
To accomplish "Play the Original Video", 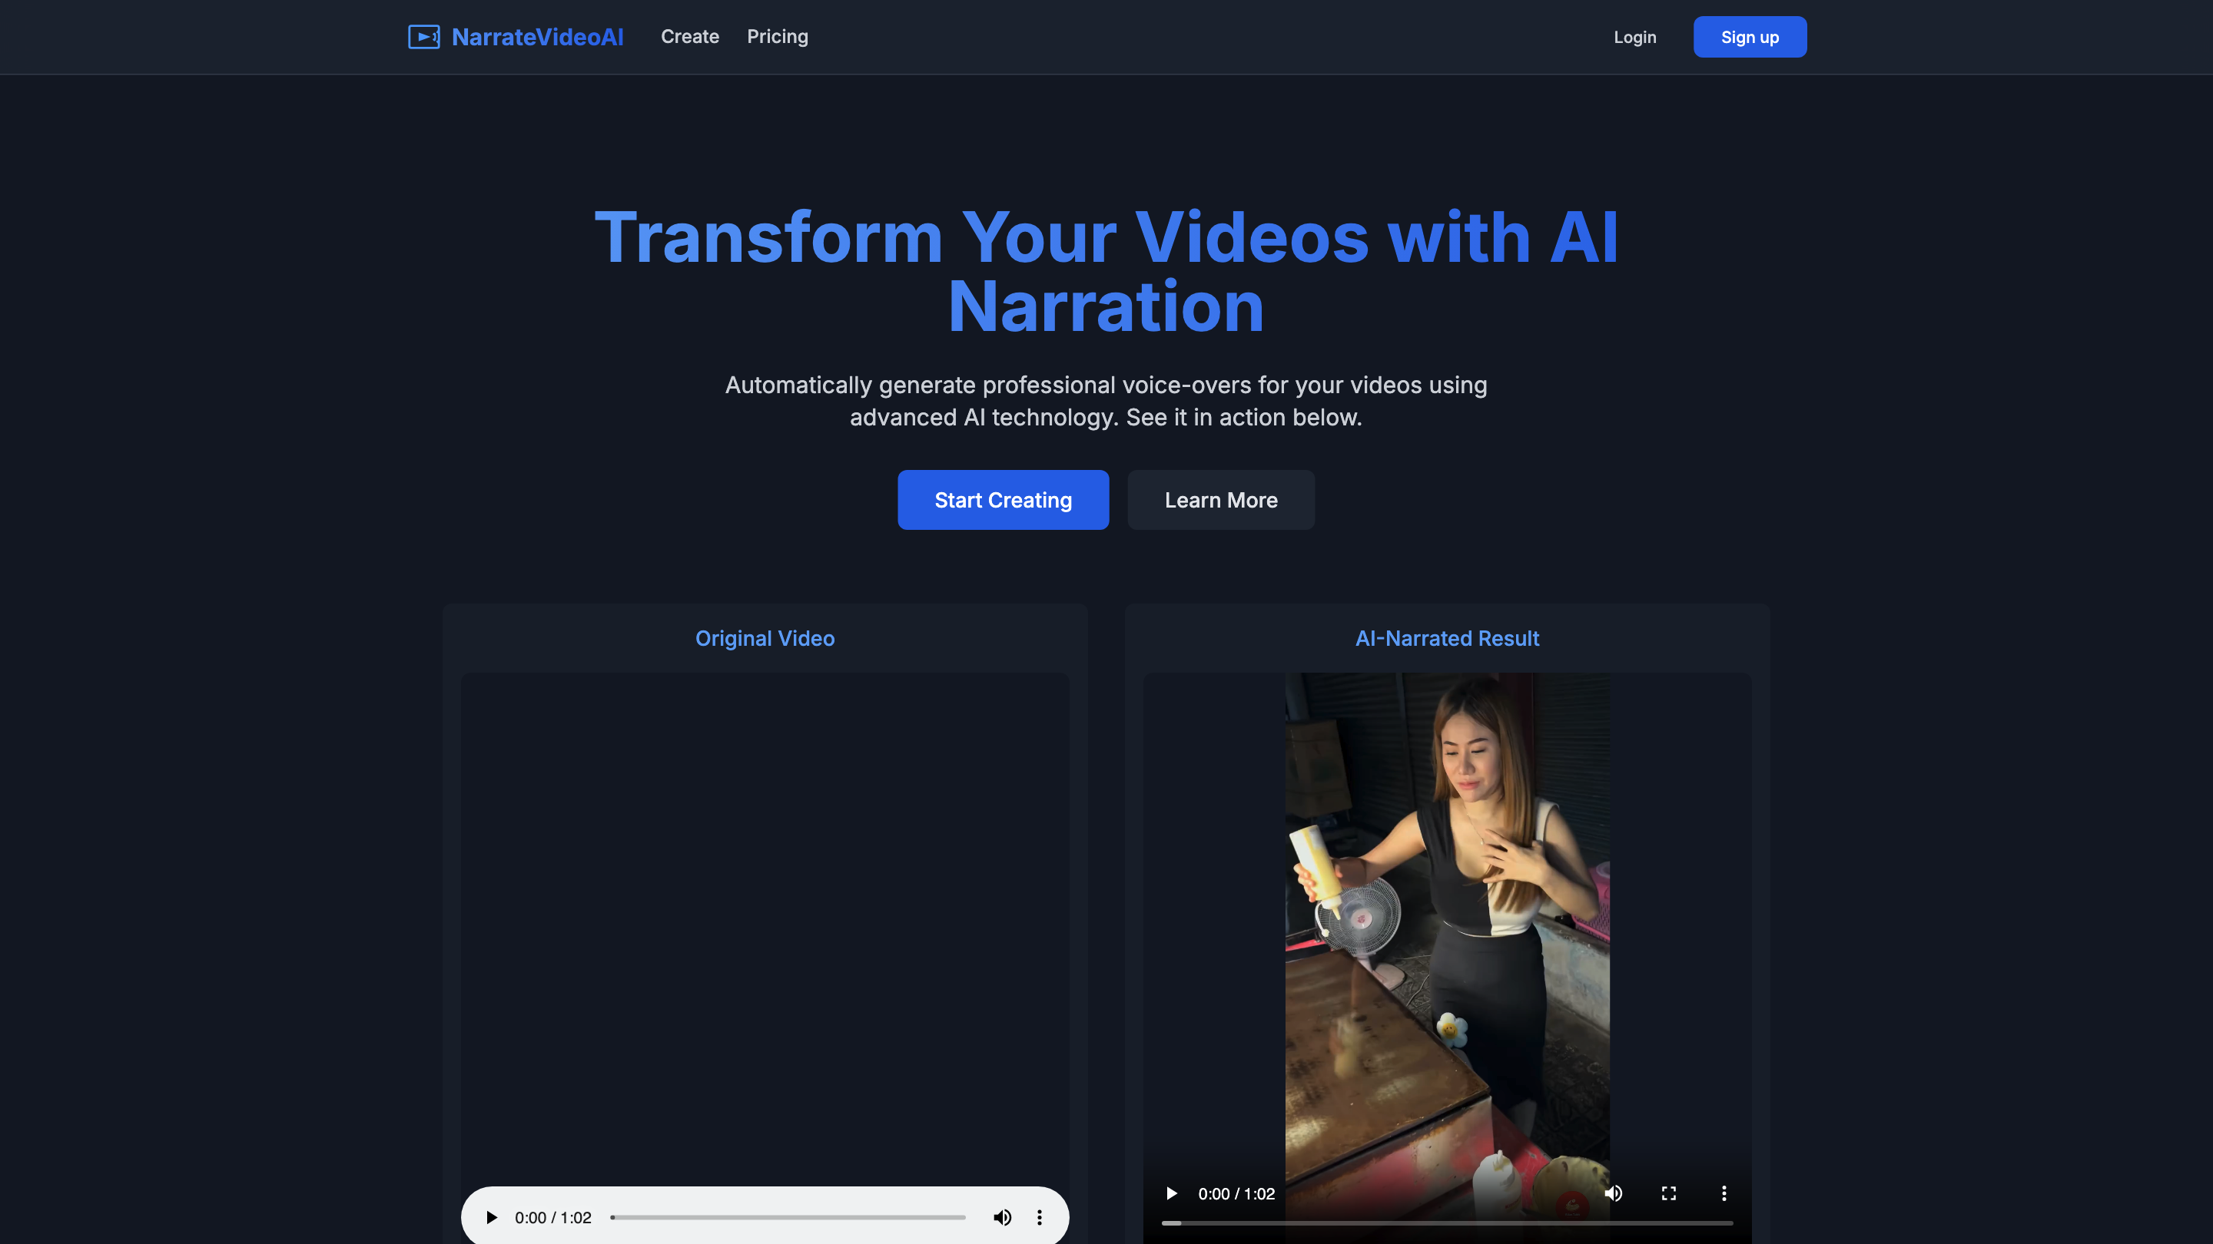I will click(492, 1216).
